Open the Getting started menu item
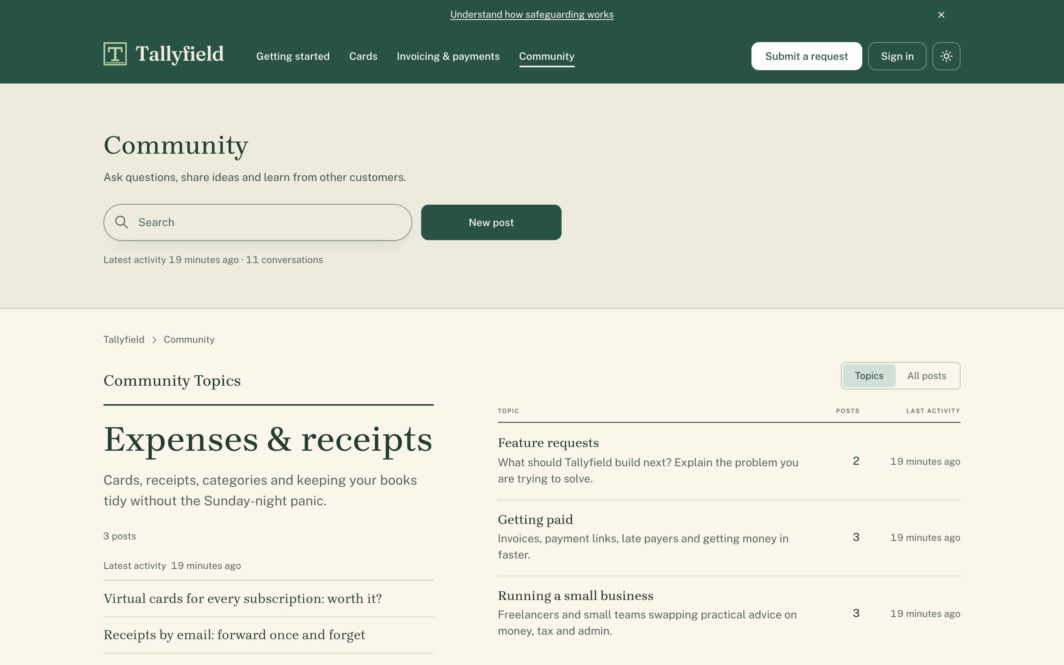The width and height of the screenshot is (1064, 665). (293, 56)
